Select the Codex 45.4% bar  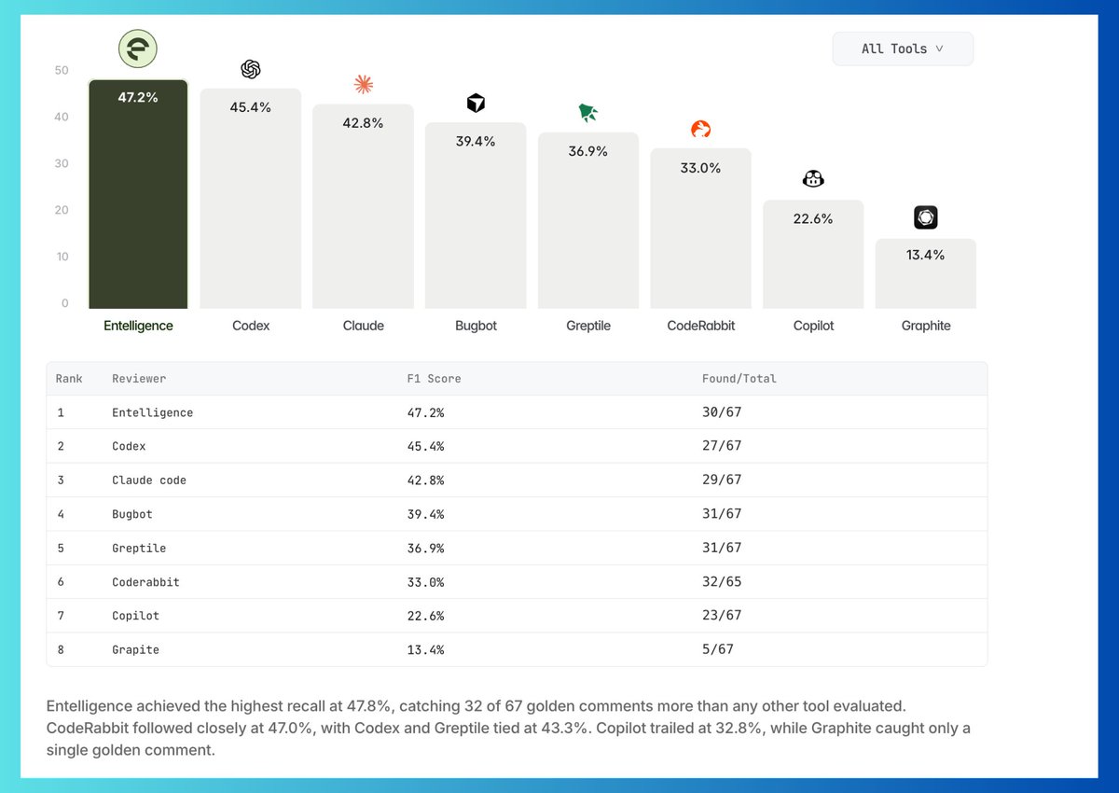(x=251, y=199)
